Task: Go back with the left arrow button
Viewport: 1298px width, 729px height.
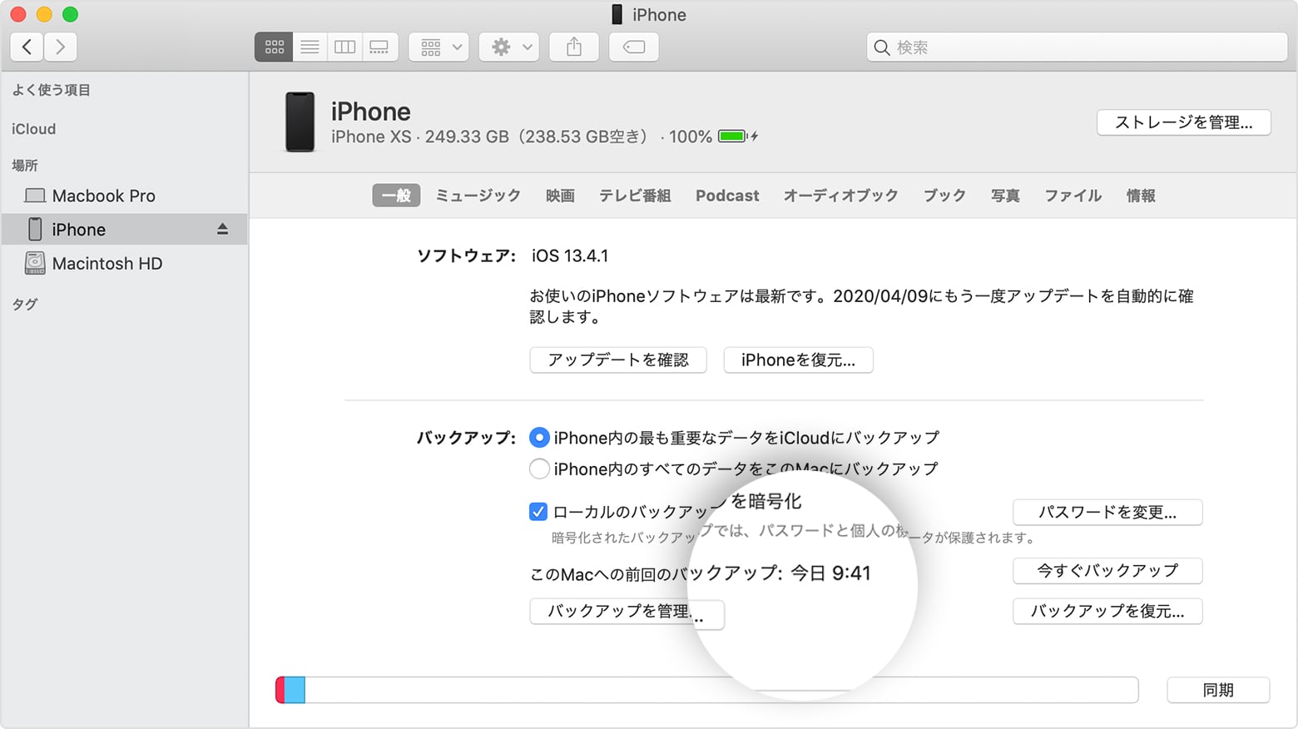Action: 27,47
